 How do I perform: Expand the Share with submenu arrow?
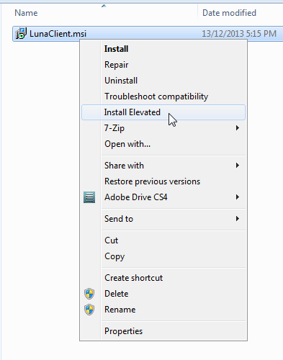tap(238, 166)
